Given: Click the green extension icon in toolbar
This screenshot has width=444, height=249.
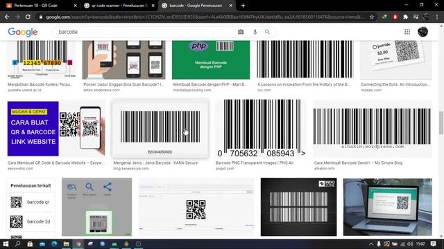Looking at the screenshot, I should (x=384, y=17).
